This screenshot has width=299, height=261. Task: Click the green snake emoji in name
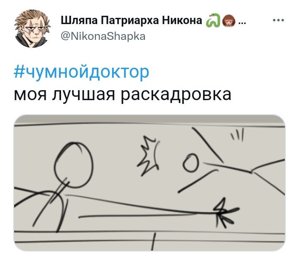pos(213,20)
